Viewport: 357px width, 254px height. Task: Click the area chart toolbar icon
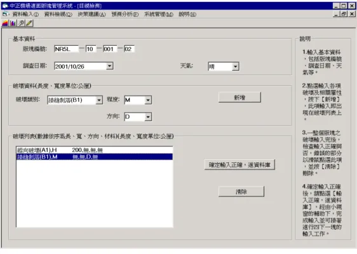coord(5,23)
